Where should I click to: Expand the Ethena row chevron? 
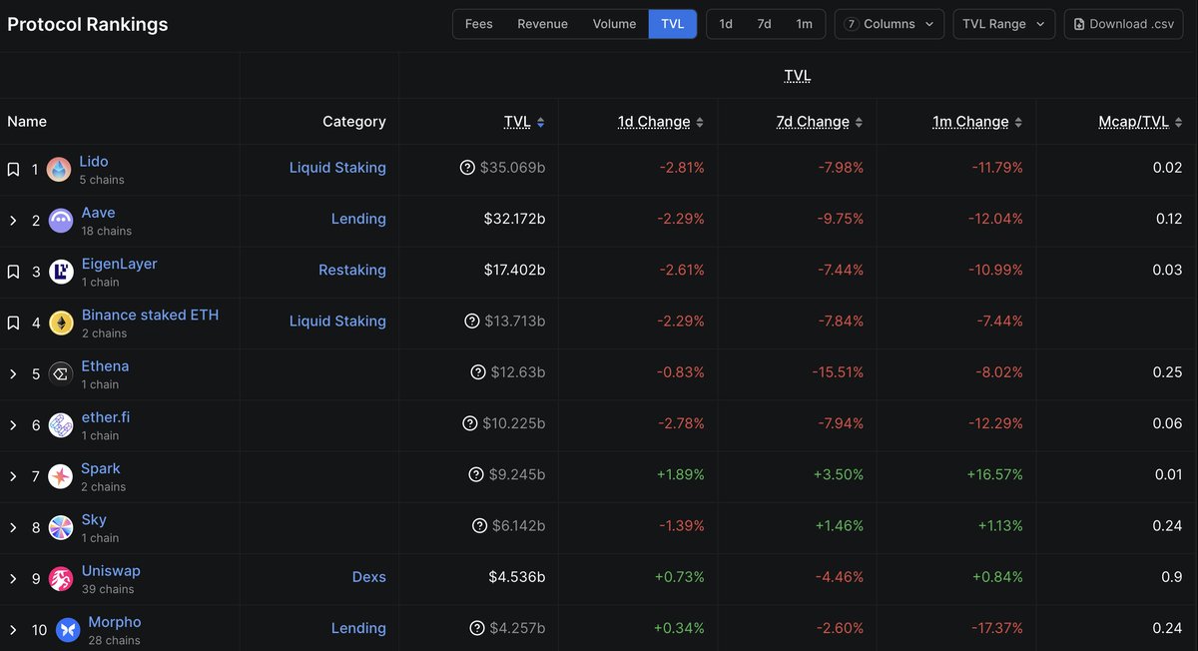[x=13, y=374]
